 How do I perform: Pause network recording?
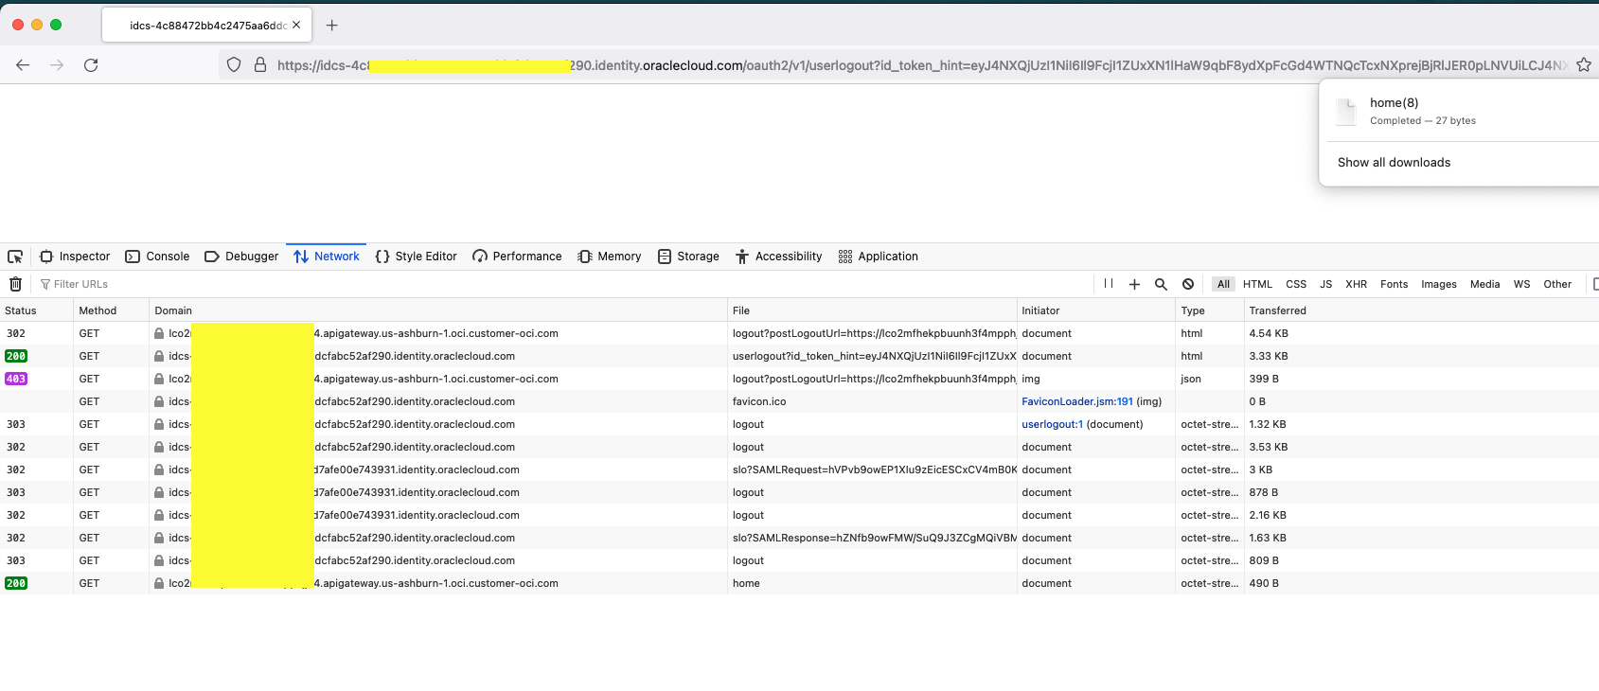1108,284
